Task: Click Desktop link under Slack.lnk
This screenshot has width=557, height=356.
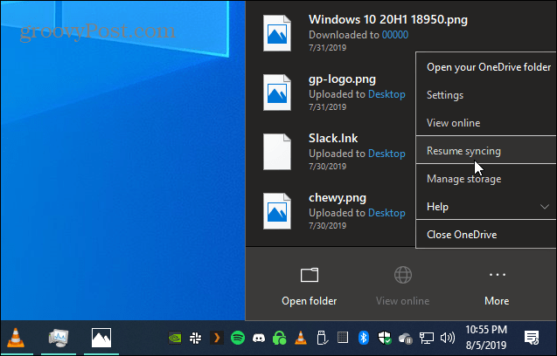Action: tap(386, 154)
